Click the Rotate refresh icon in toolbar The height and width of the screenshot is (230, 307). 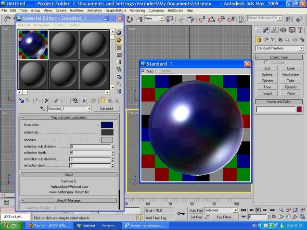pos(129,19)
